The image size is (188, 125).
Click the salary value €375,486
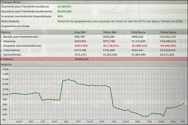click(80, 50)
